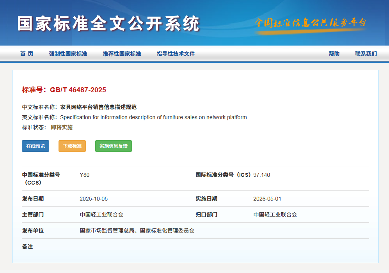Screen dimensions: 389x273
Task: Click the CCS classification value Y80
Action: pyautogui.click(x=85, y=175)
